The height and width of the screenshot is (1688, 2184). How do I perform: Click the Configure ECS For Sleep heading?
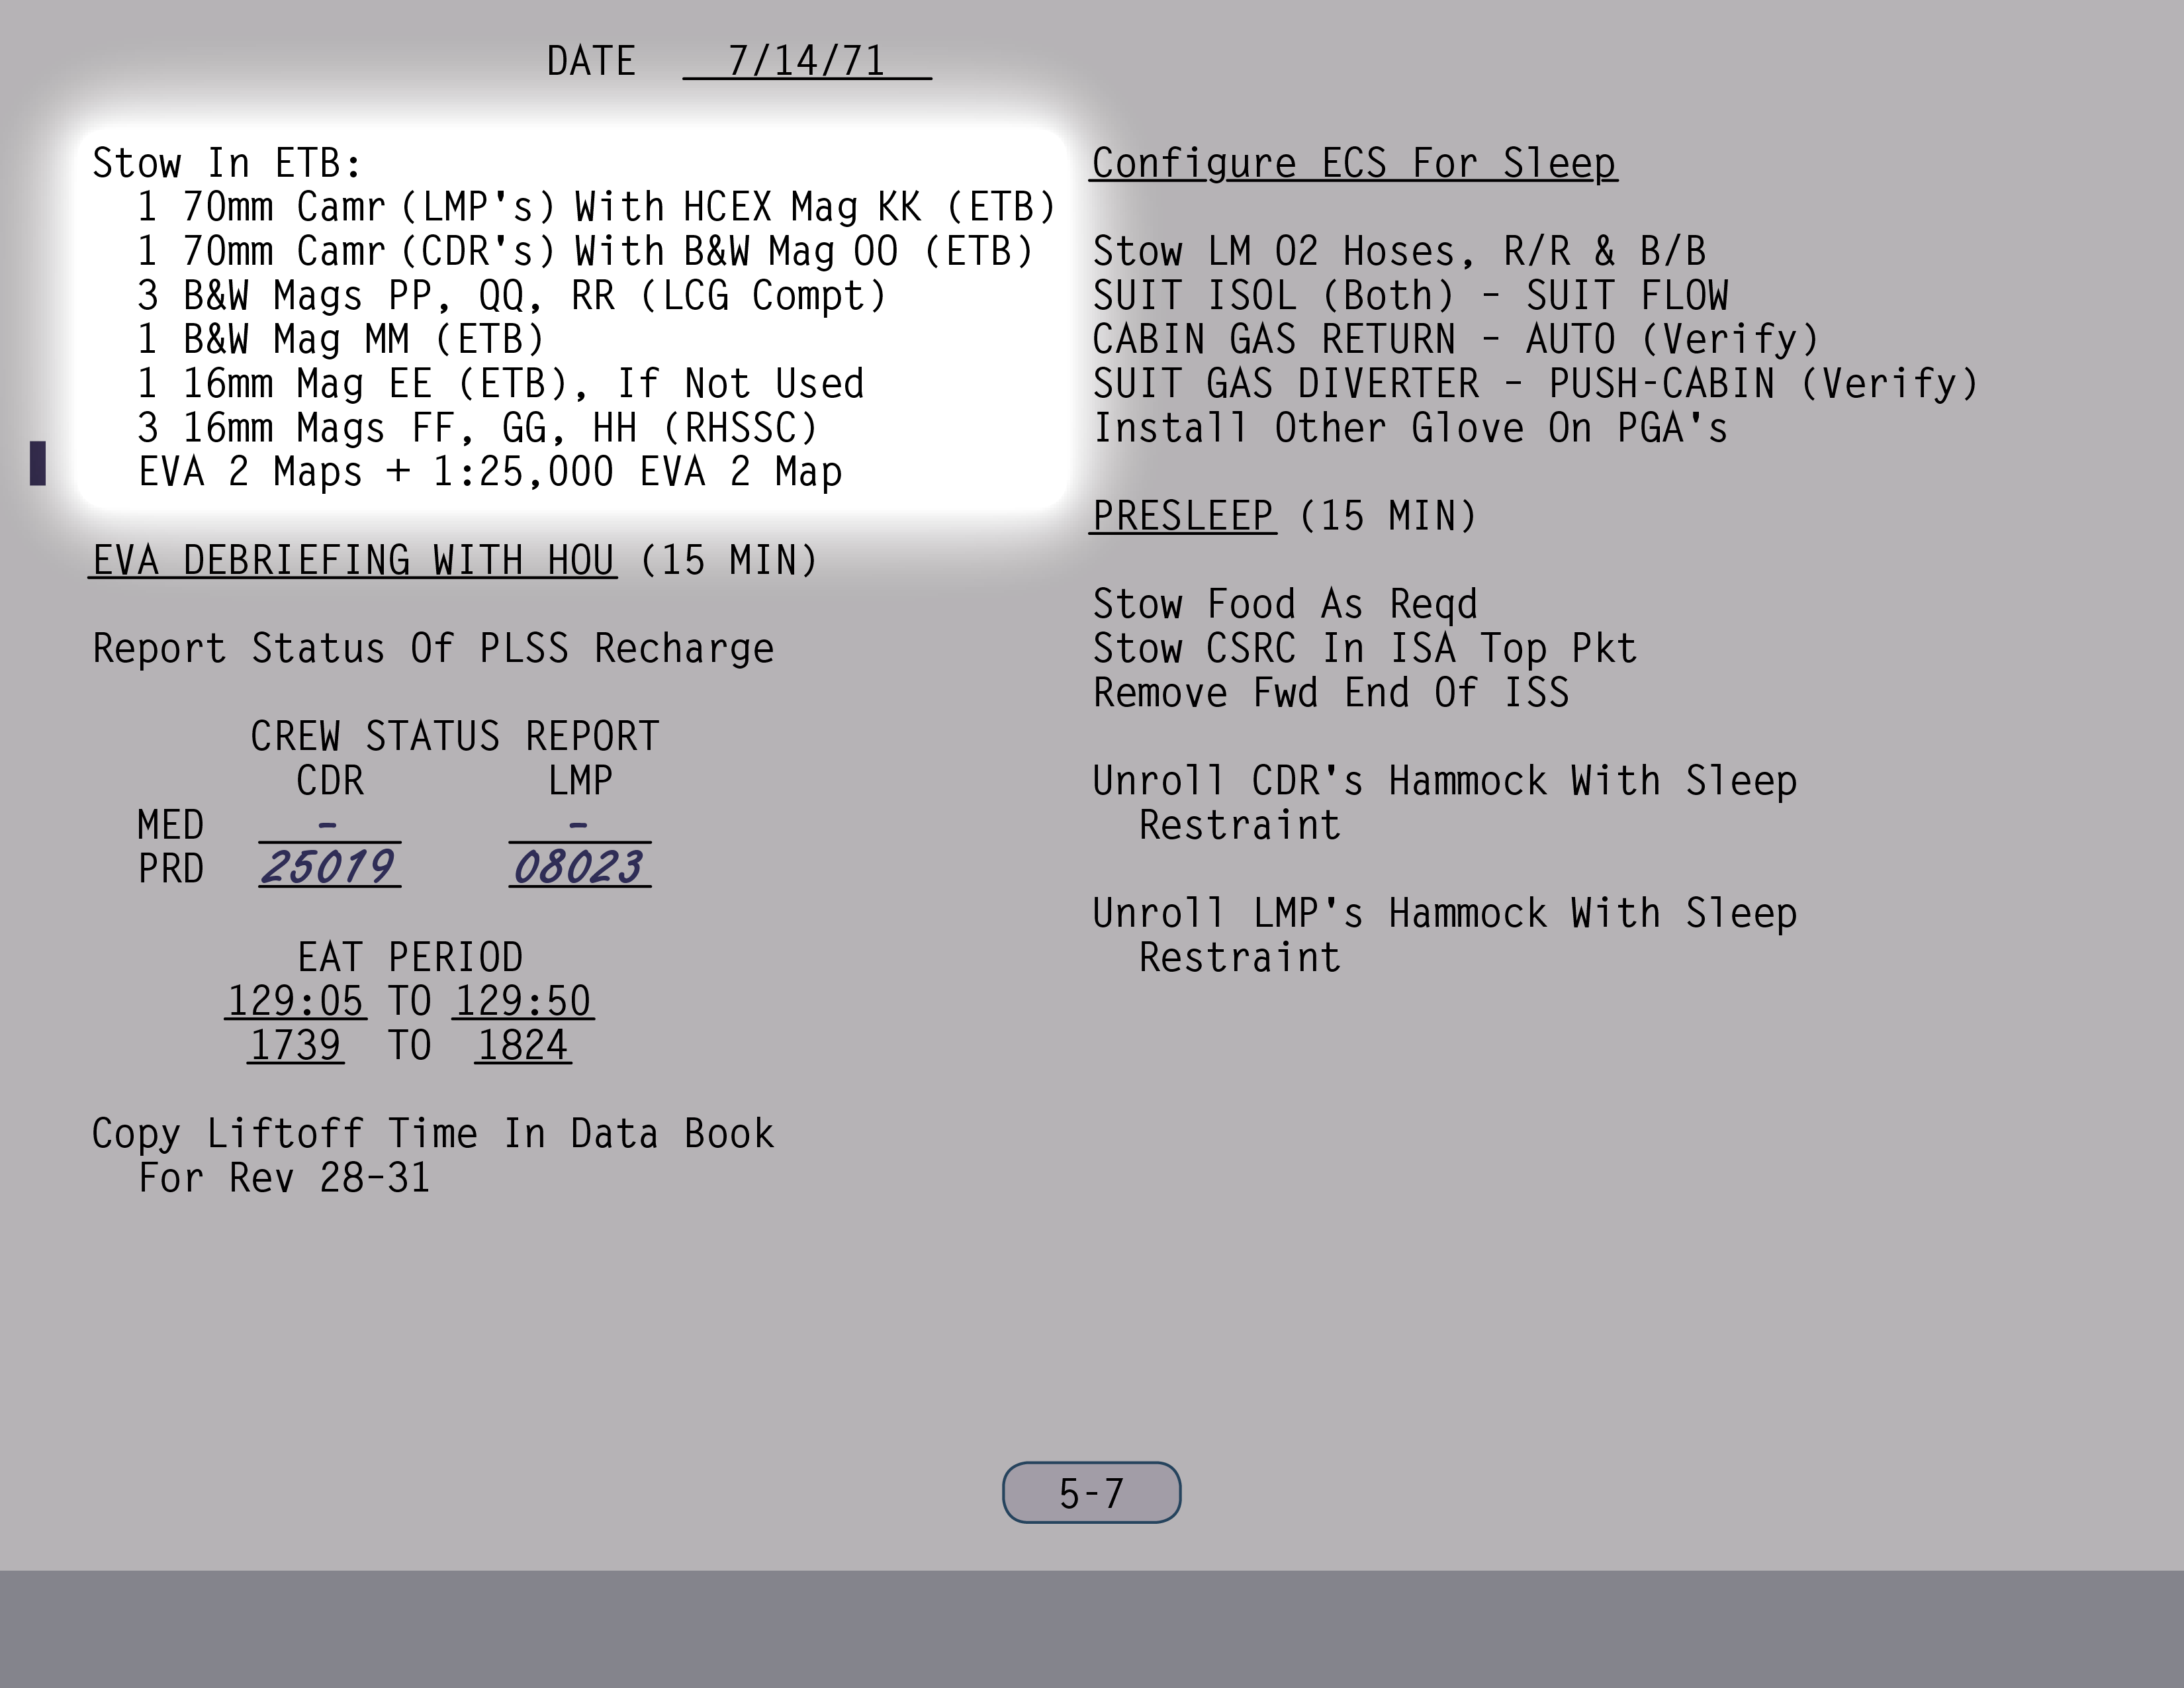[1353, 163]
